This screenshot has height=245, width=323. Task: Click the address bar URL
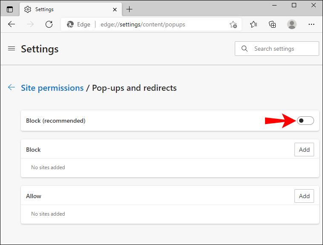(x=143, y=24)
